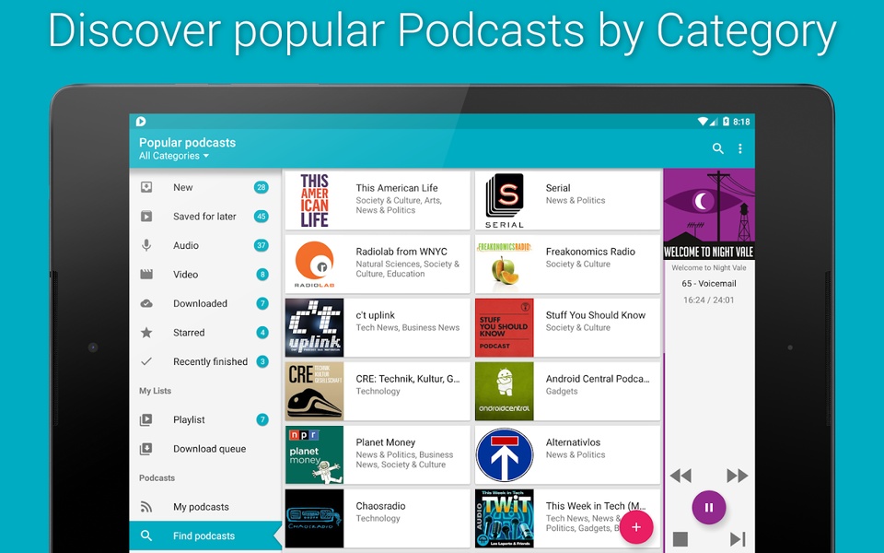Open Saved for later list
The width and height of the screenshot is (884, 553).
205,216
